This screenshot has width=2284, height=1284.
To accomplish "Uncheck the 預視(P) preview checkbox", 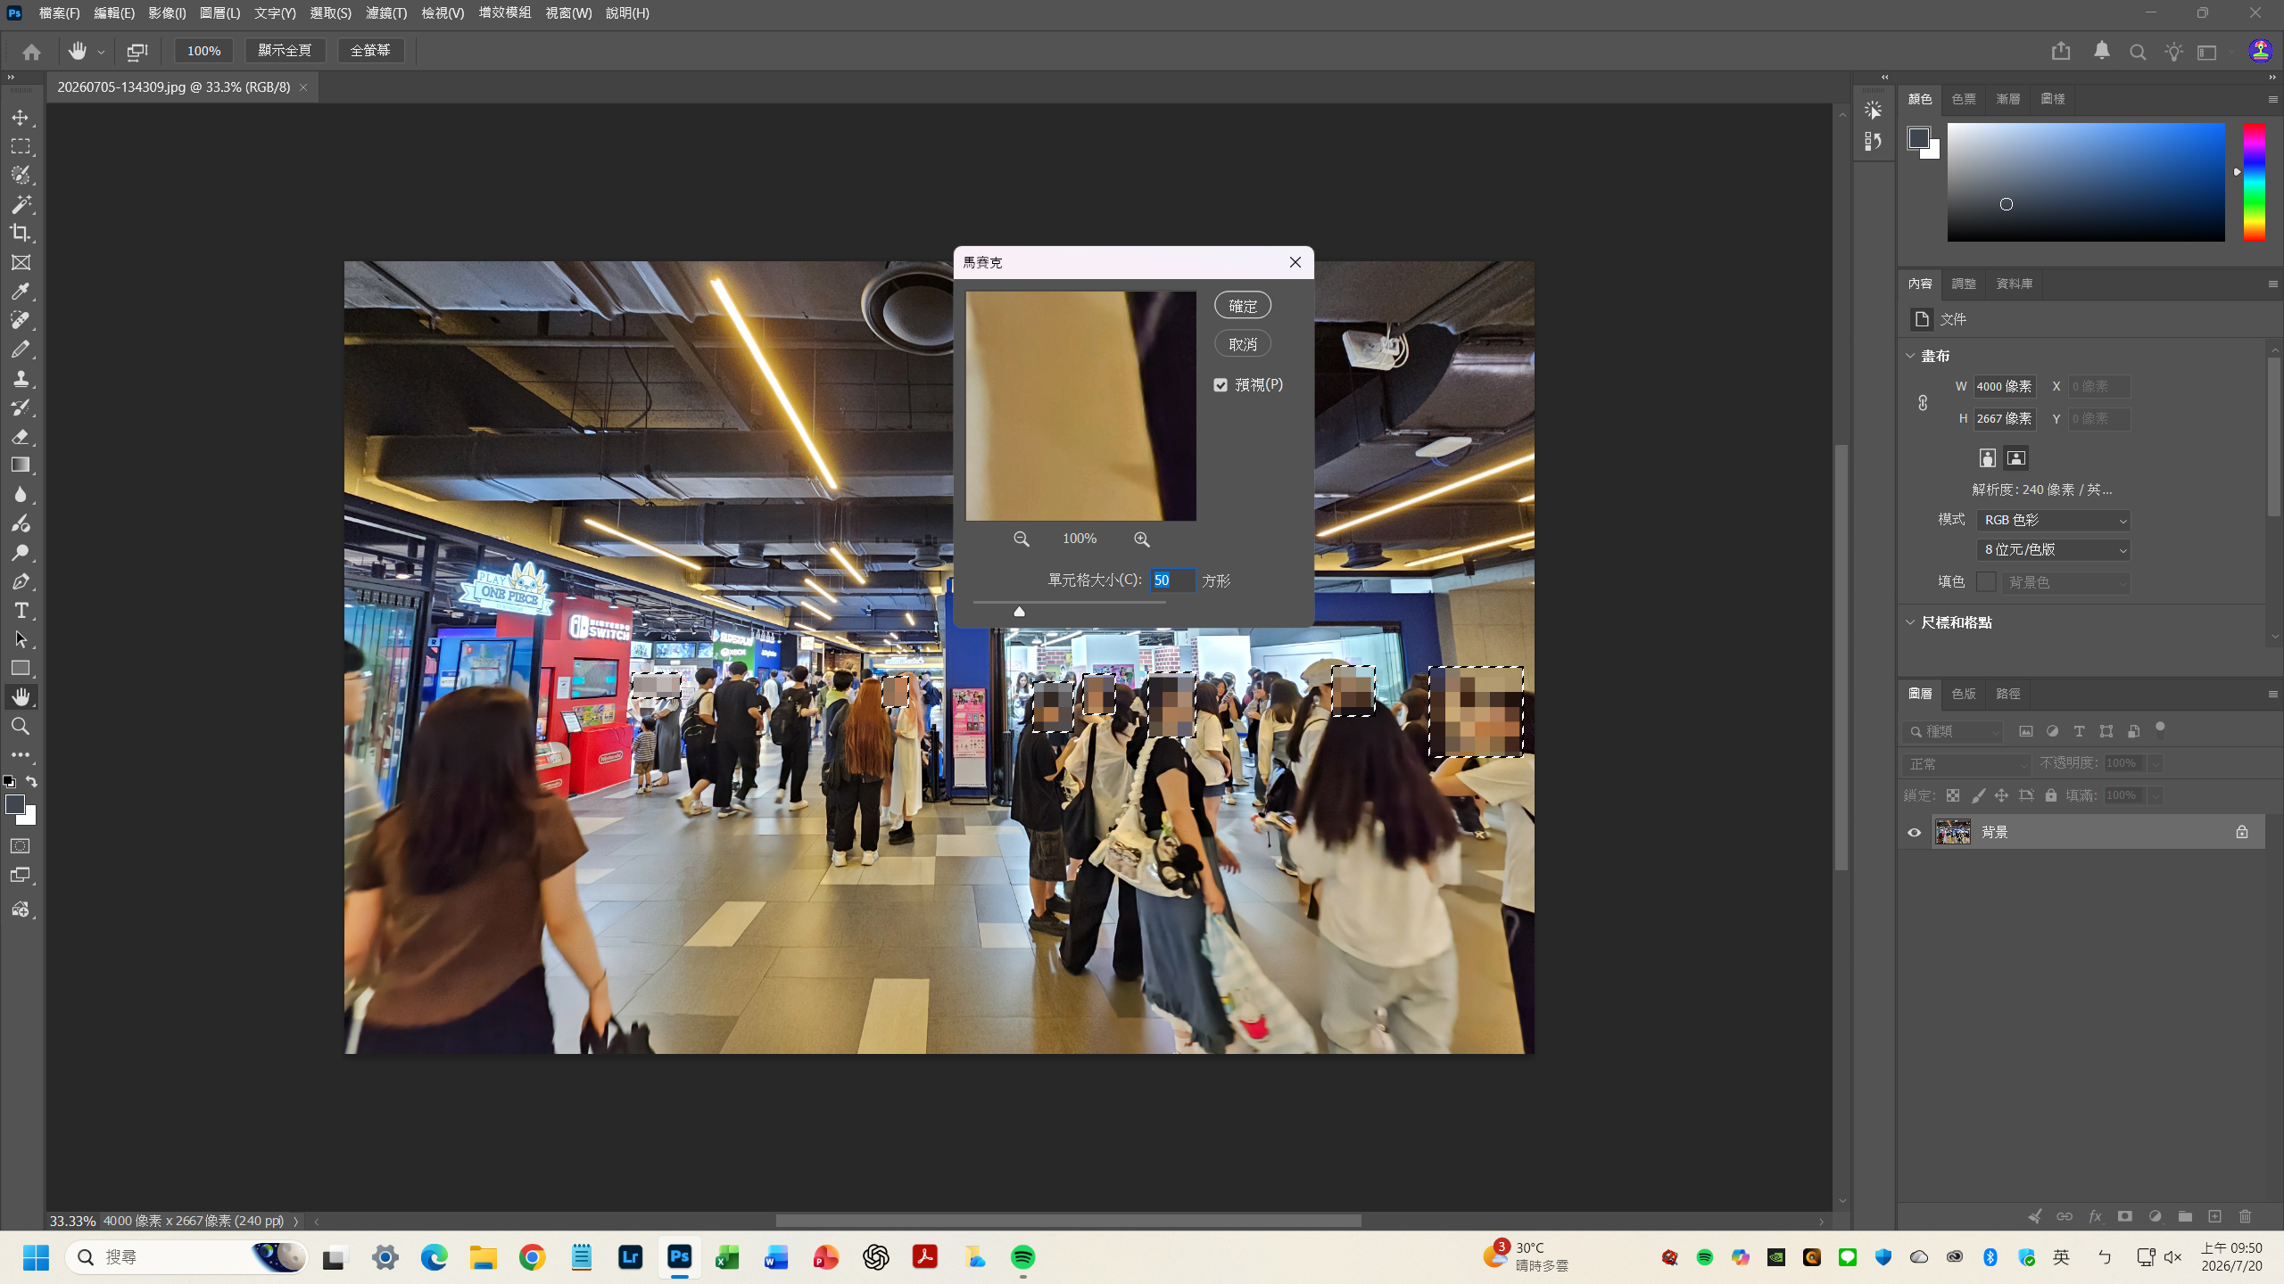I will coord(1221,385).
